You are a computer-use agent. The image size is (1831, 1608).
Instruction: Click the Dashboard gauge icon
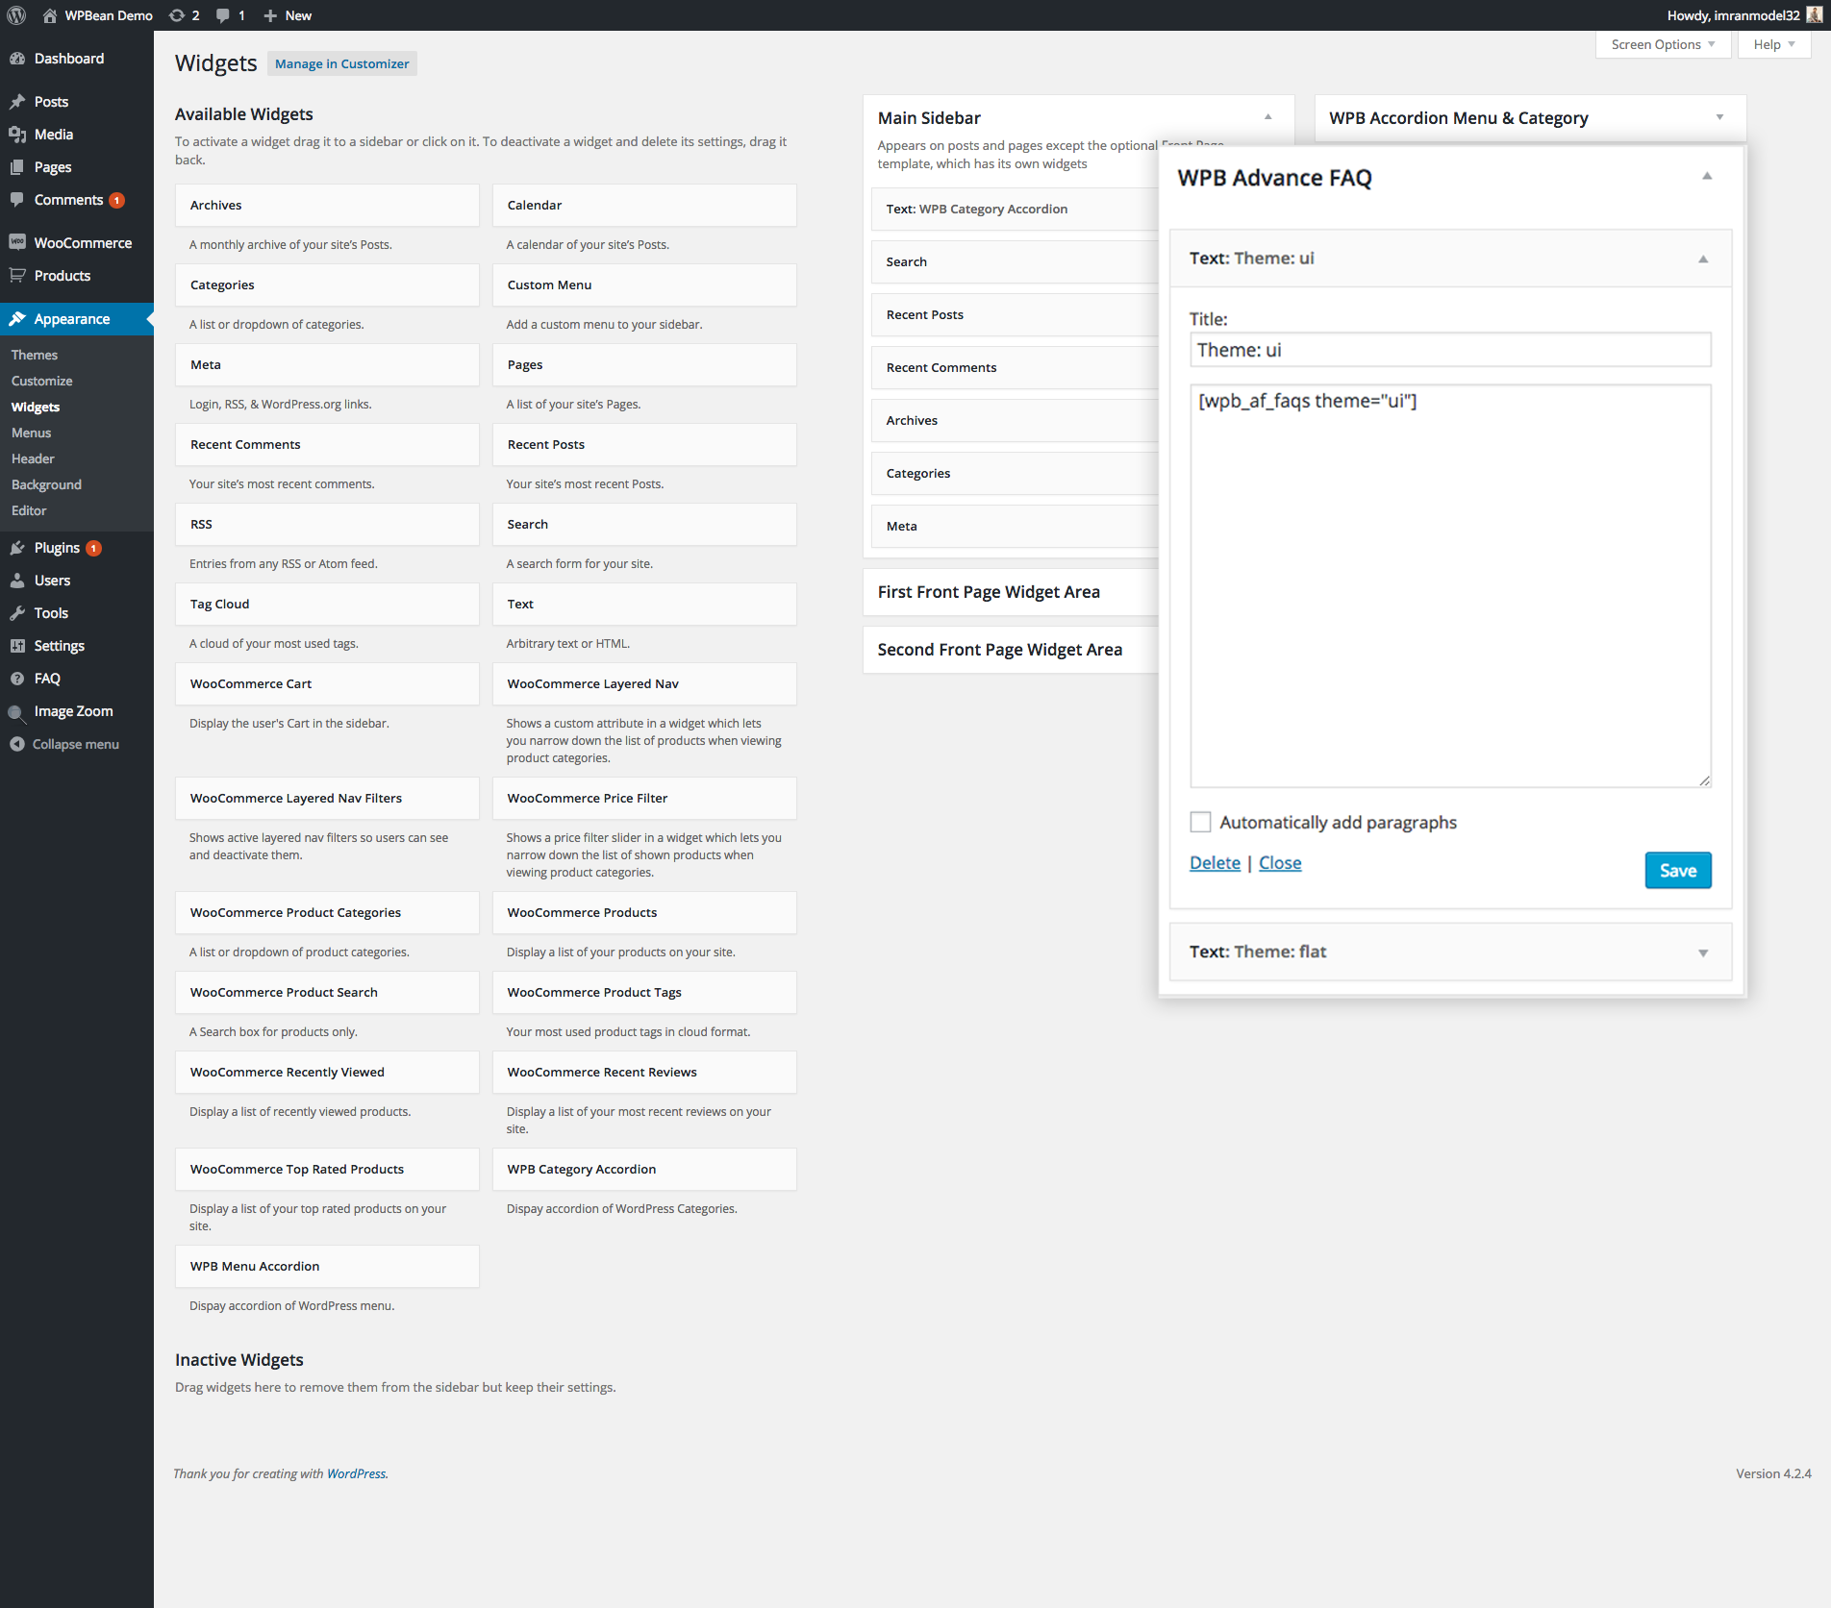(x=17, y=59)
